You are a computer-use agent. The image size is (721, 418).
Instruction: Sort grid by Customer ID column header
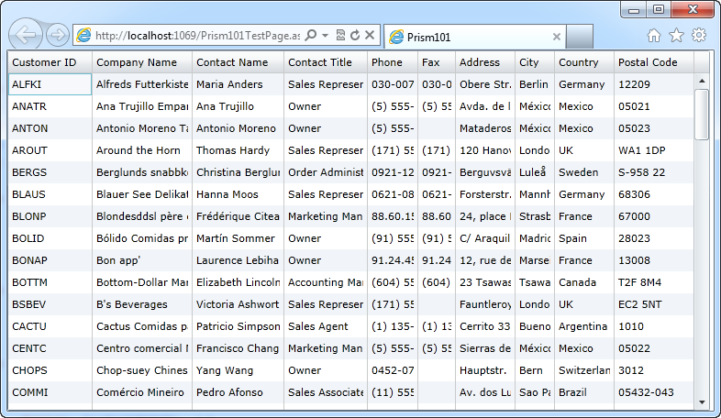(44, 62)
